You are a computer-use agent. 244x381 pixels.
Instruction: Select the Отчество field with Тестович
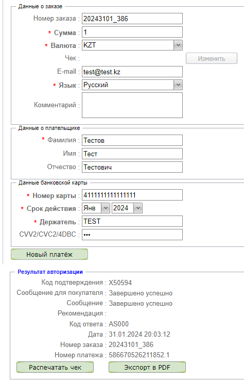click(x=132, y=167)
